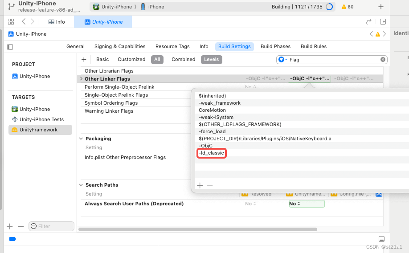
Task: Remove the selected linker flag entry
Action: click(x=209, y=185)
